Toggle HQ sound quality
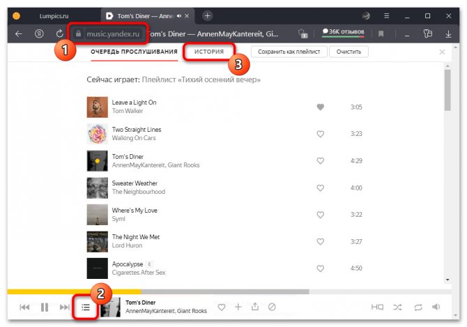467x327 pixels. click(x=377, y=307)
